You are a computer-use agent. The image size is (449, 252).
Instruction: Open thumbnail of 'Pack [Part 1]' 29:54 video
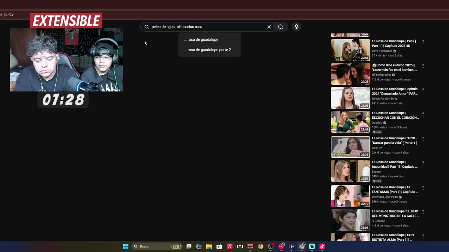tap(350, 50)
